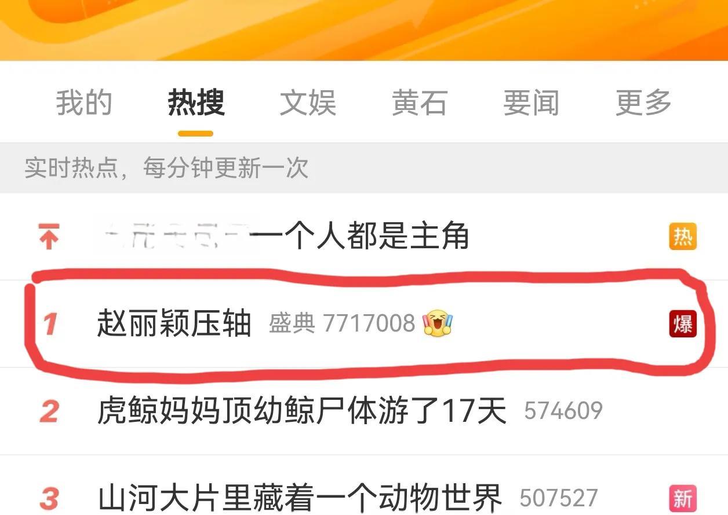Switch to the 黄石 local tab
The height and width of the screenshot is (515, 728).
point(420,103)
